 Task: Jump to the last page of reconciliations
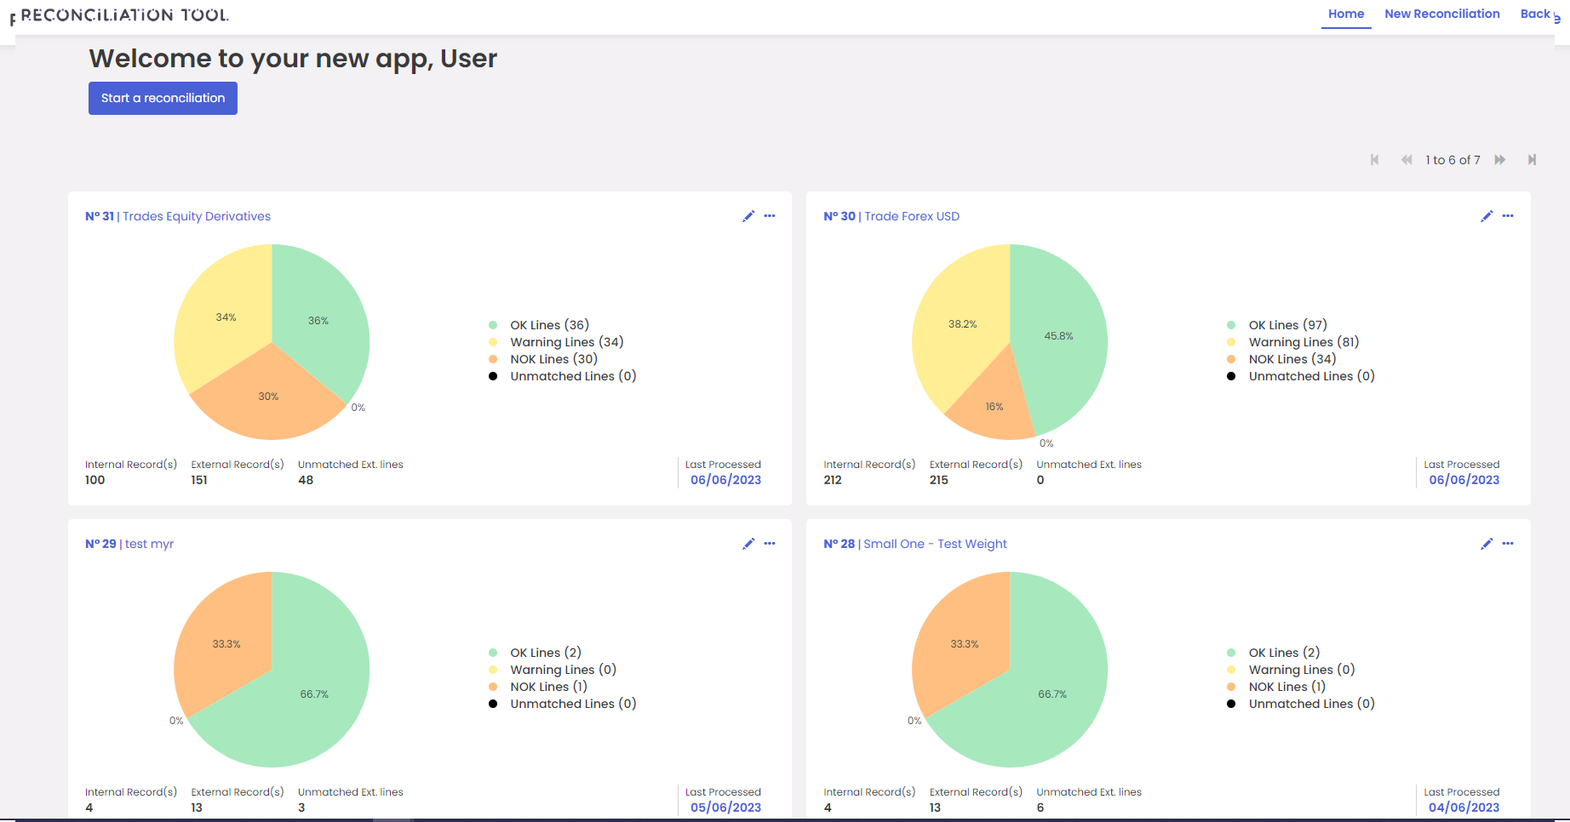[x=1532, y=160]
